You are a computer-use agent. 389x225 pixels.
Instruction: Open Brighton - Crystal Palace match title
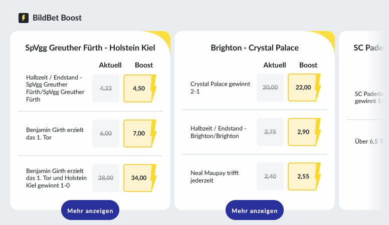[x=255, y=48]
